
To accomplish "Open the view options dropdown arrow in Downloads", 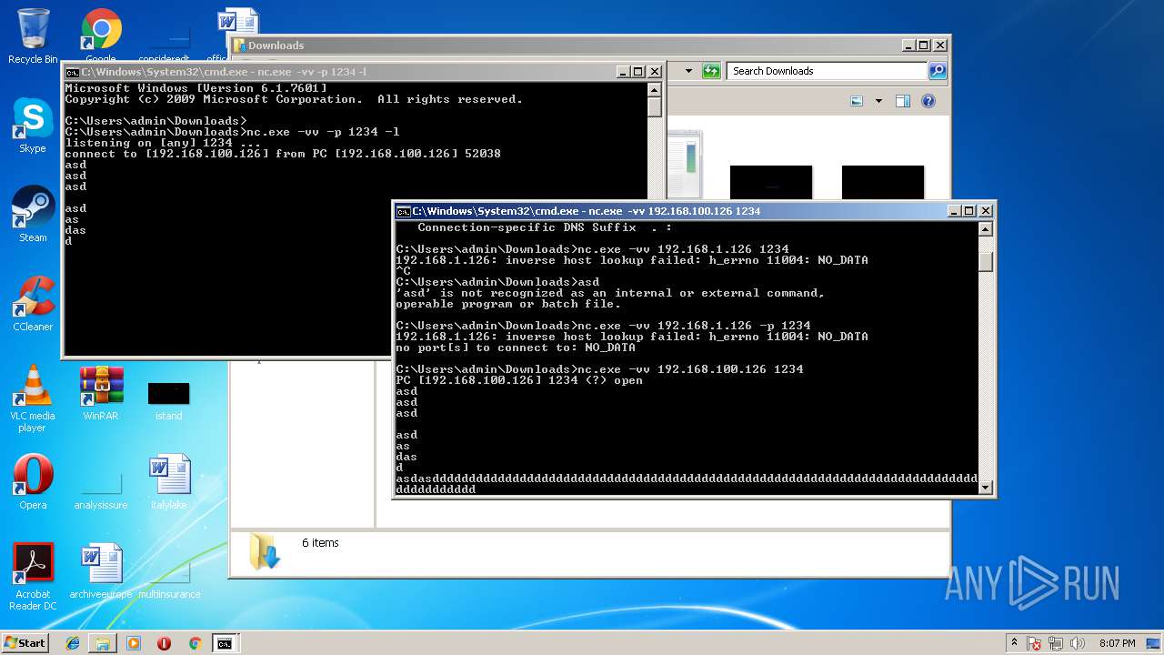I will pyautogui.click(x=878, y=101).
